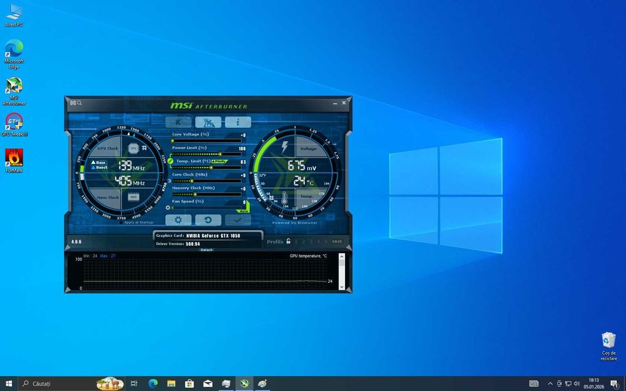626x391 pixels.
Task: Open Task View from taskbar
Action: coord(134,383)
